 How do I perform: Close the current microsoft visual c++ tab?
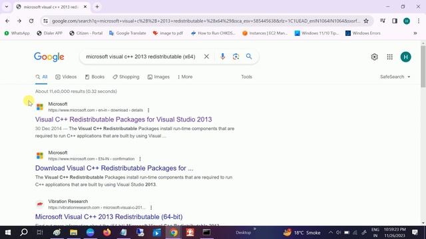point(85,7)
